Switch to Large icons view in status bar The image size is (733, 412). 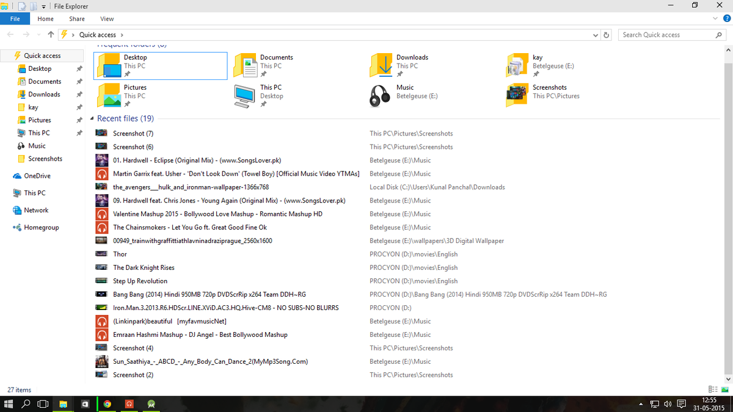724,389
